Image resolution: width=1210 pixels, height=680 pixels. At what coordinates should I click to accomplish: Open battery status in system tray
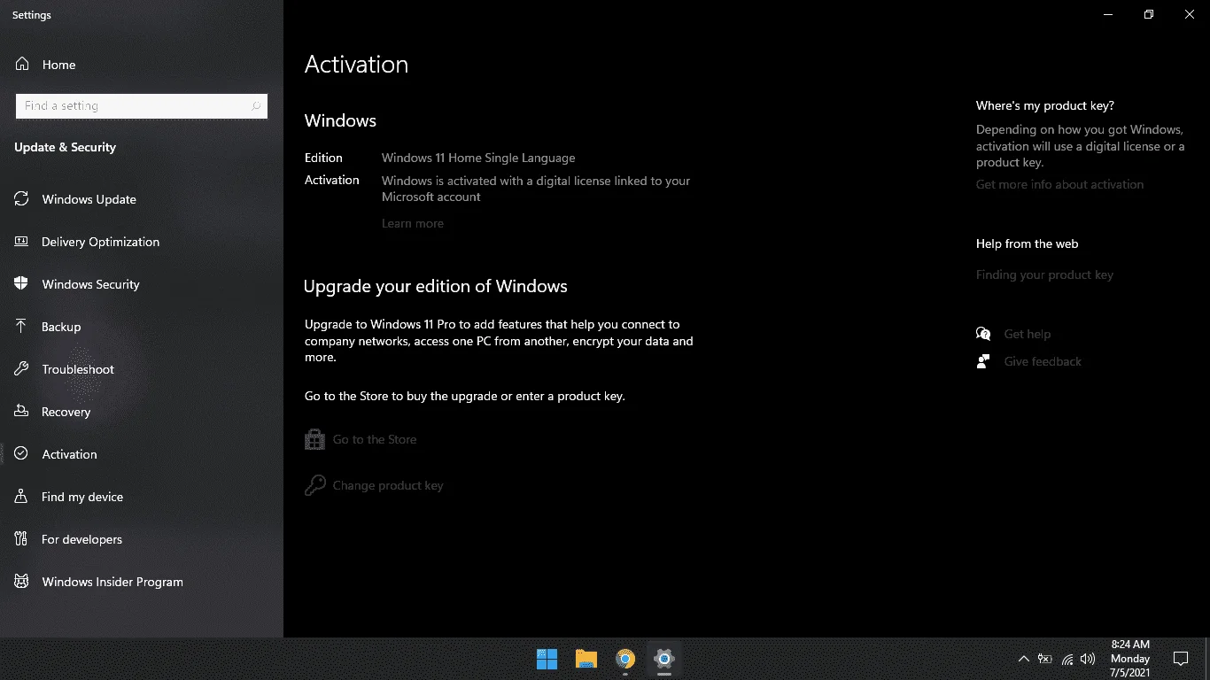tap(1045, 659)
